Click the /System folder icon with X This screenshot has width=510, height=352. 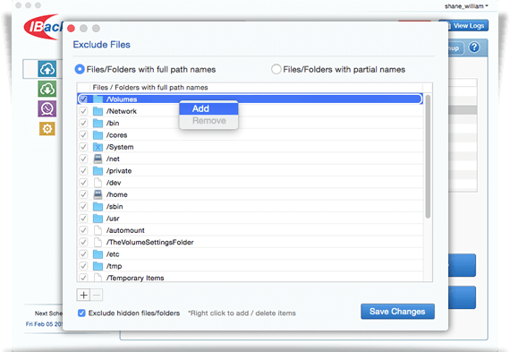tap(98, 147)
